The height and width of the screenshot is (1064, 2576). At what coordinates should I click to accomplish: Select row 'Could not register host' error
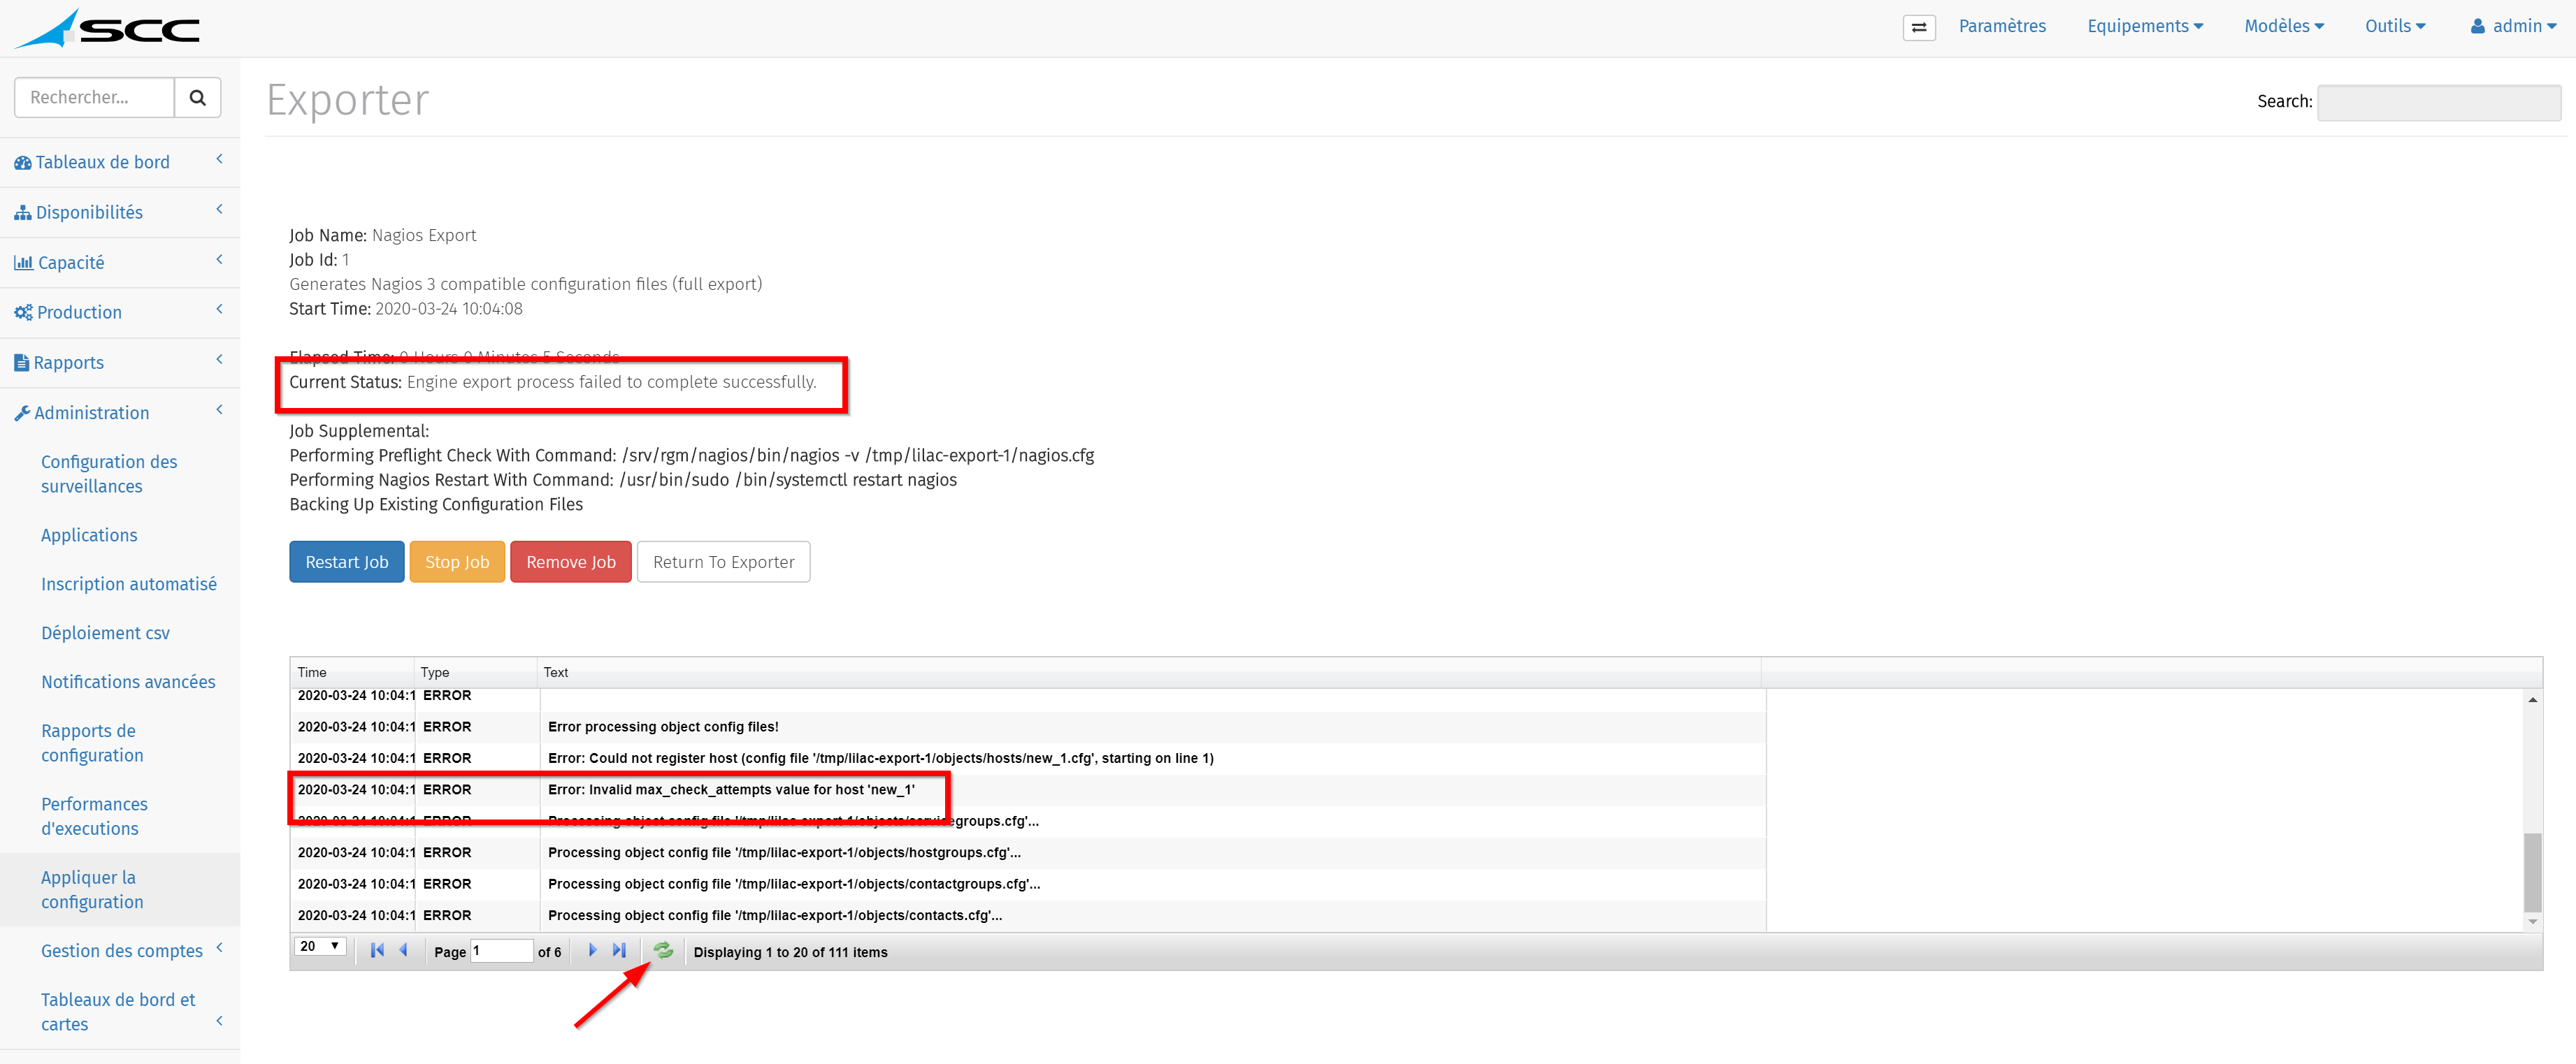click(x=1028, y=758)
